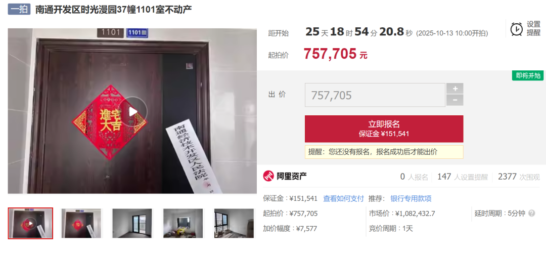Select the third empty room thumbnail
This screenshot has width=546, height=254.
point(132,223)
